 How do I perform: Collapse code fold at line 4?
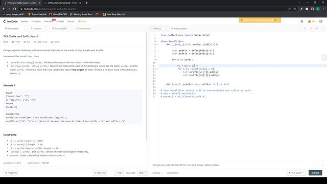coord(157,44)
